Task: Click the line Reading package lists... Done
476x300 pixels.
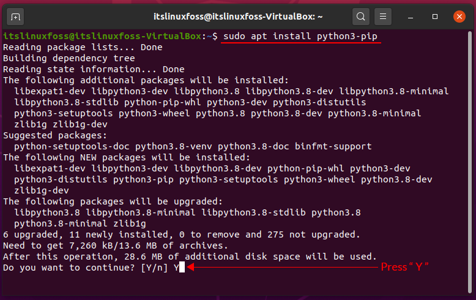Action: click(83, 47)
